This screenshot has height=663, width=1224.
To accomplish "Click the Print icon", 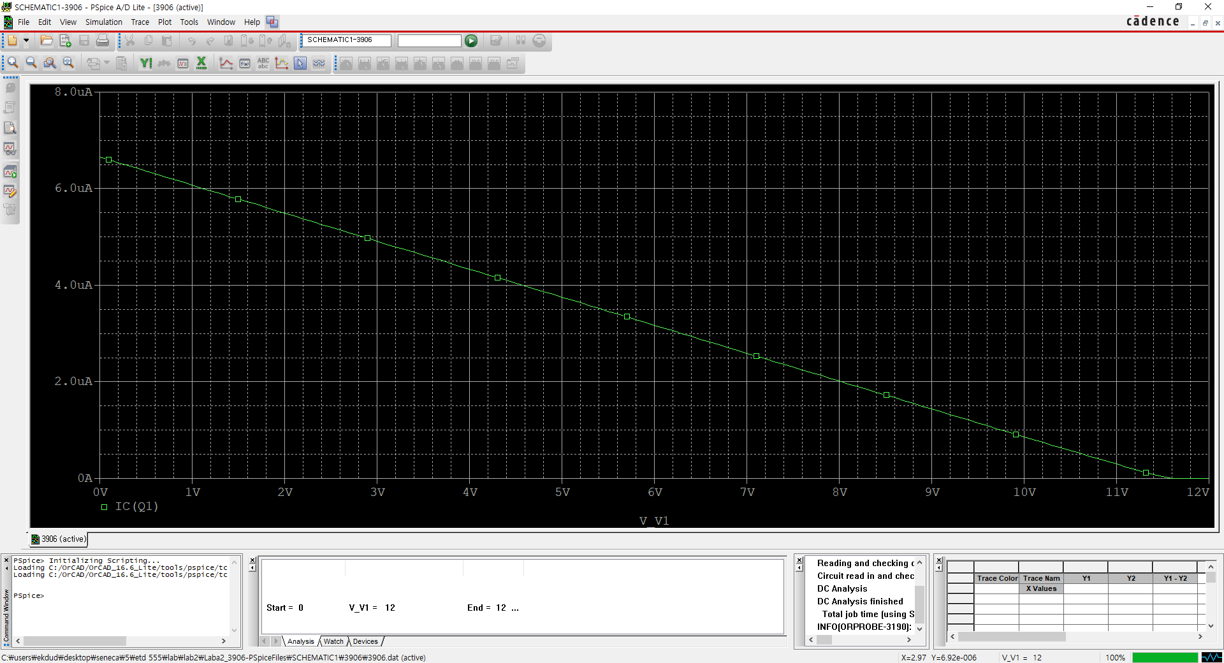I will point(103,41).
